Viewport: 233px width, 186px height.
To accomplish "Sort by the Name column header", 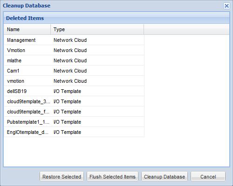I will [27, 29].
